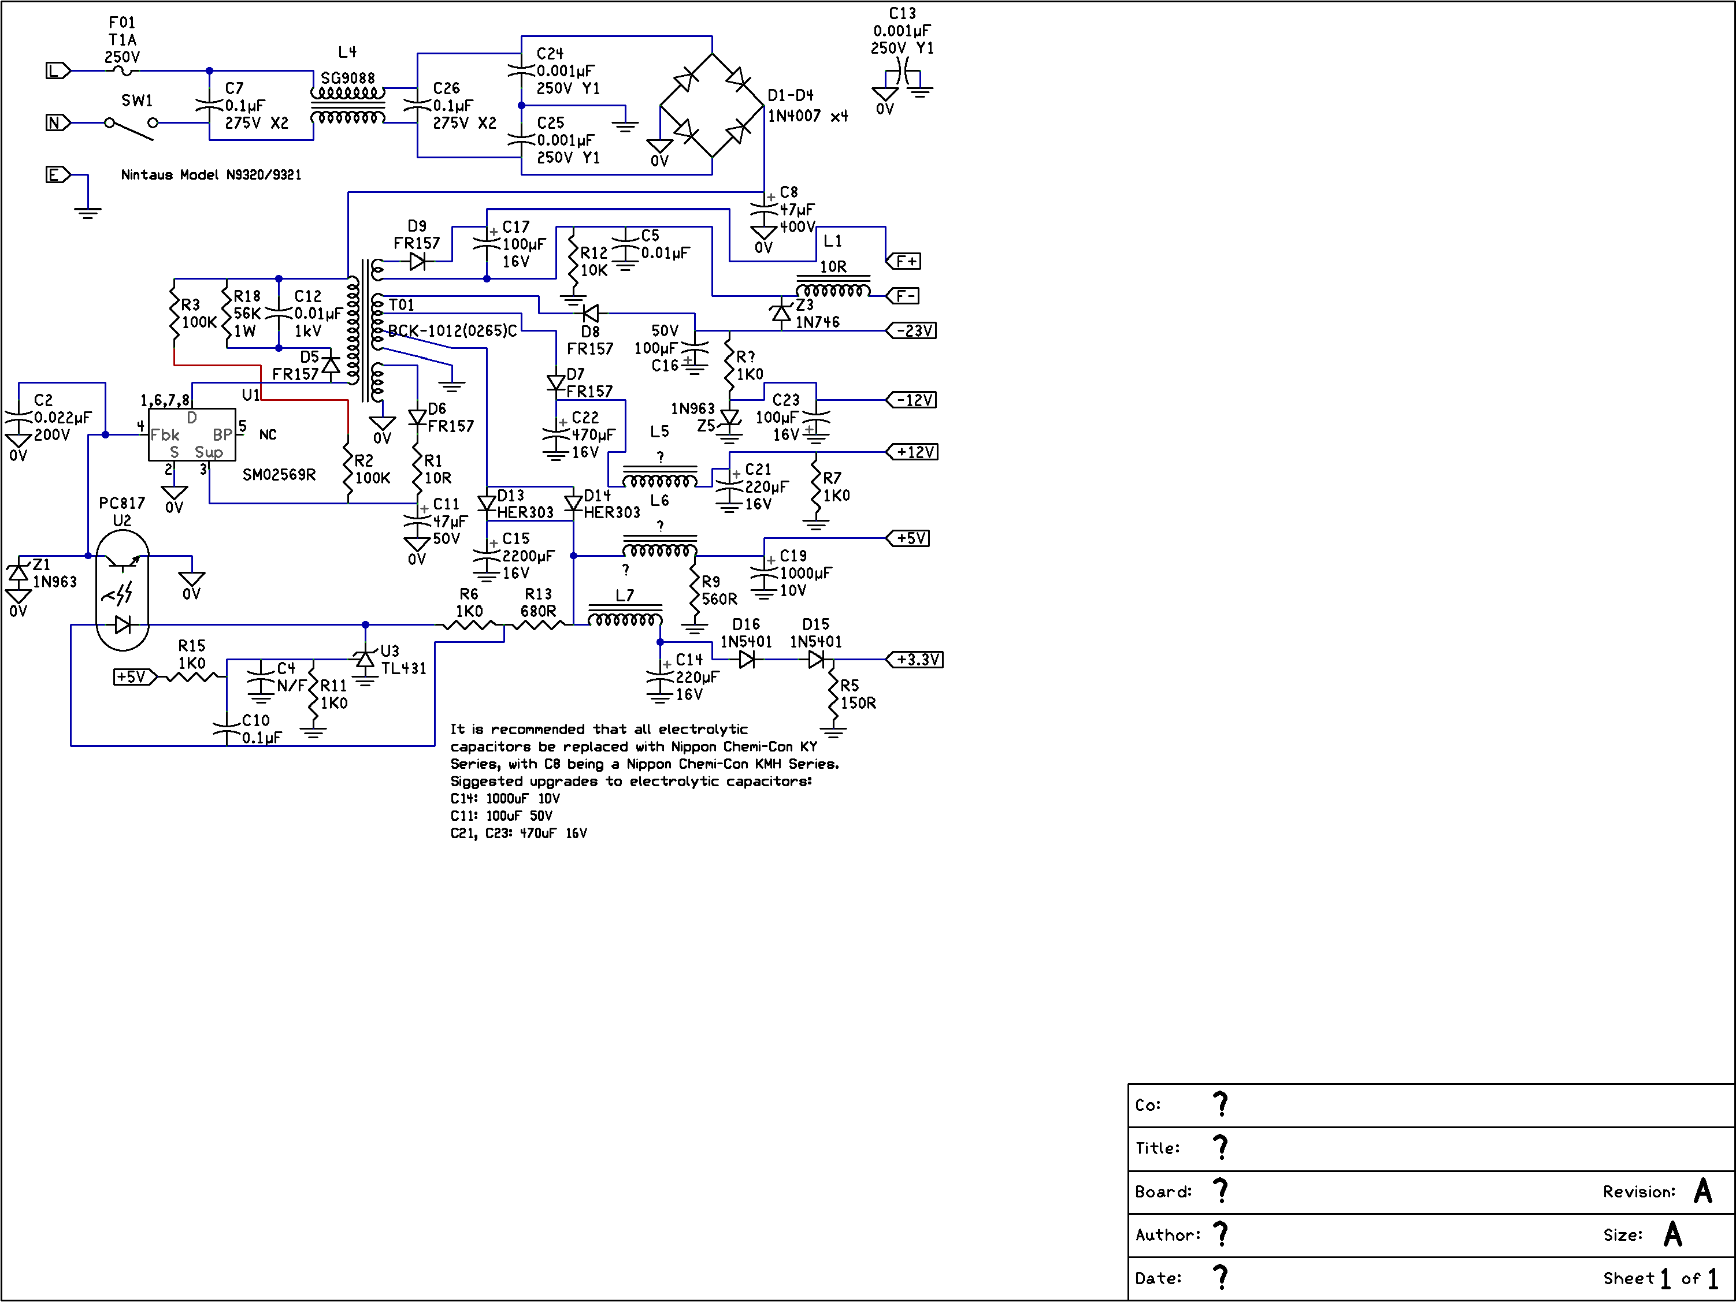The height and width of the screenshot is (1302, 1736).
Task: Click the D1-D4 bridge rectifier symbol
Action: coord(712,105)
